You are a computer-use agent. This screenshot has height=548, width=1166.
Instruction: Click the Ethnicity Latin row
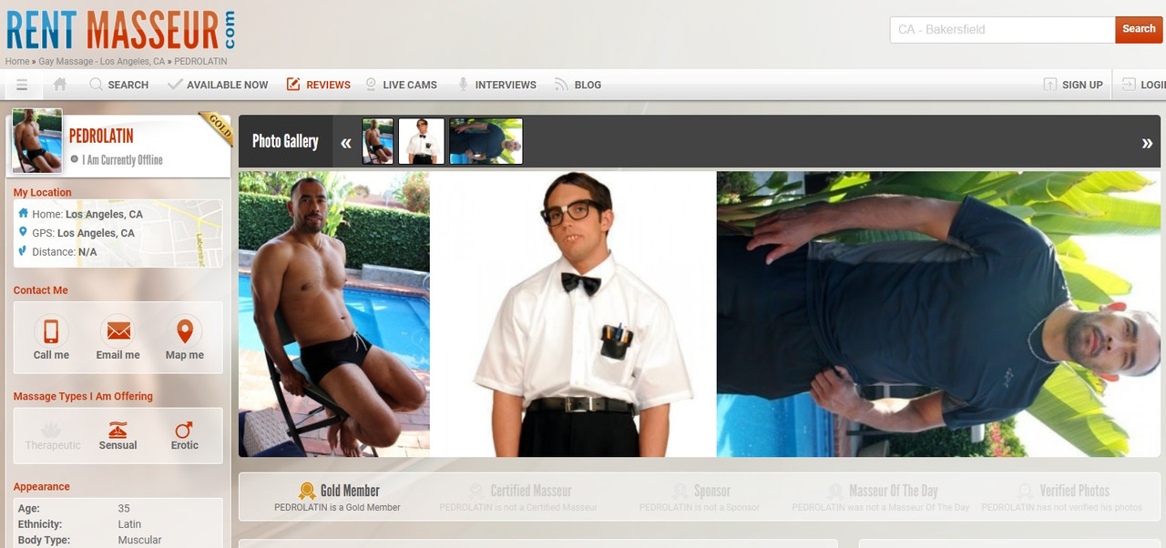(118, 524)
